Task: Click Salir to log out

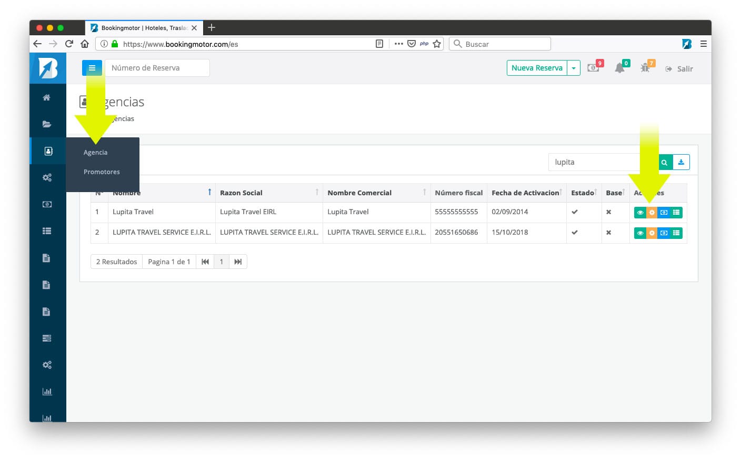Action: click(x=679, y=69)
